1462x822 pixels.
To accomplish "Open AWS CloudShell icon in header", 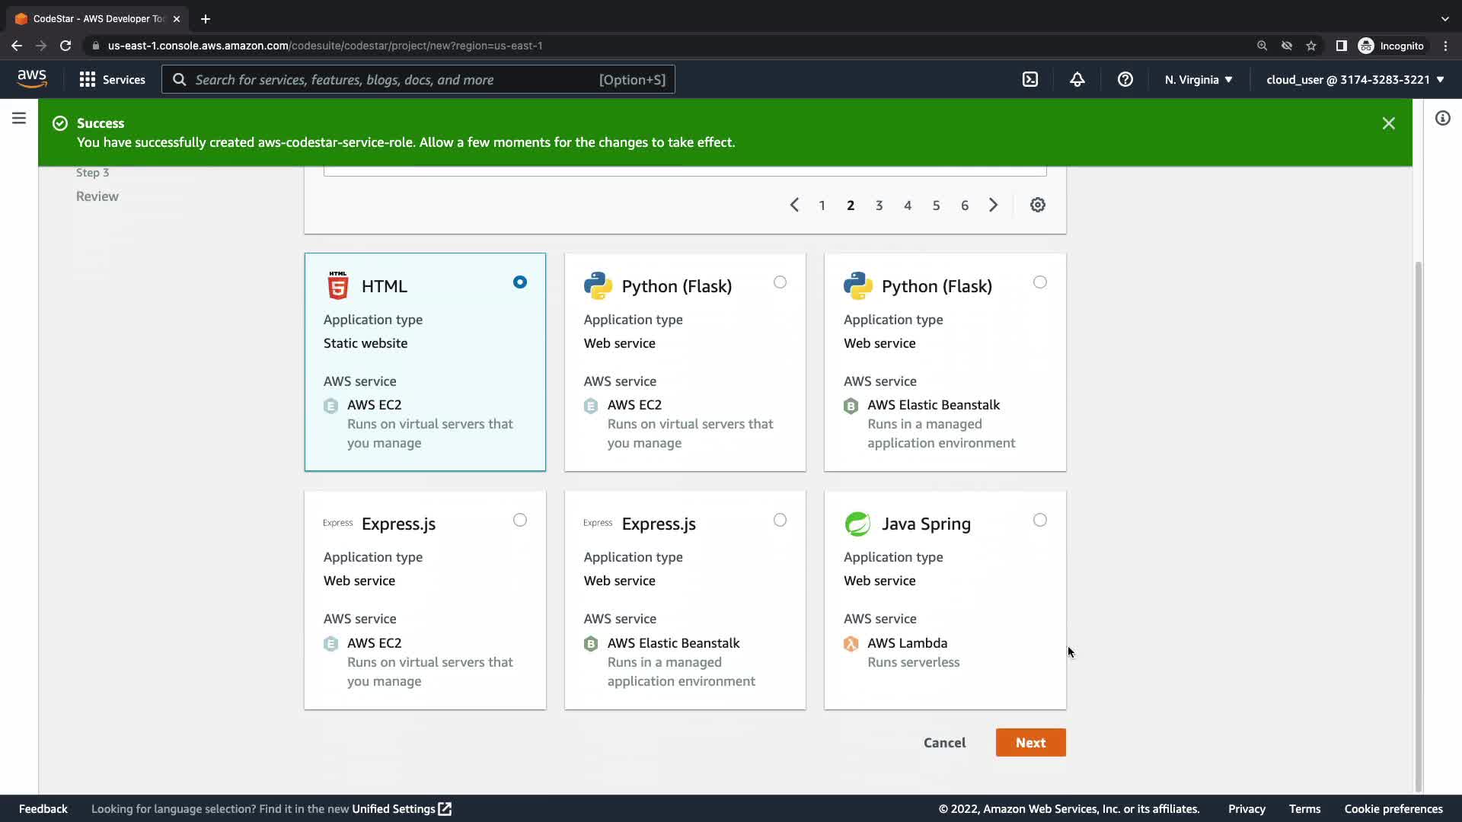I will pyautogui.click(x=1029, y=79).
